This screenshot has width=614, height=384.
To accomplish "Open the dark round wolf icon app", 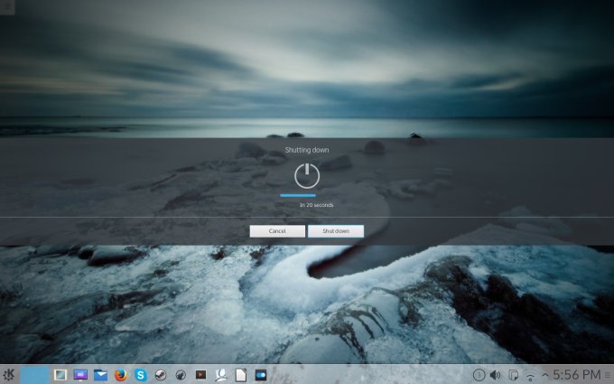I will tap(181, 375).
